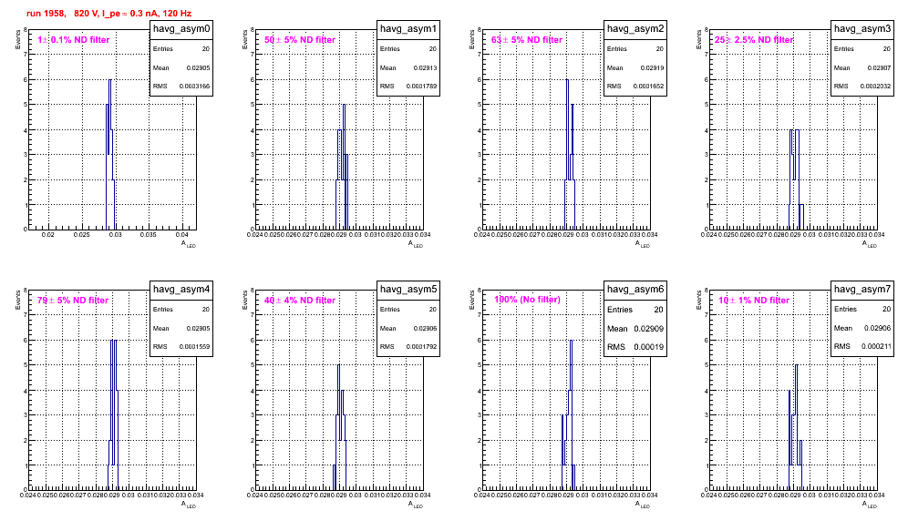The width and height of the screenshot is (908, 521).
Task: Click the blue histogram bars in havg_asym4 plot
Action: tap(113, 414)
